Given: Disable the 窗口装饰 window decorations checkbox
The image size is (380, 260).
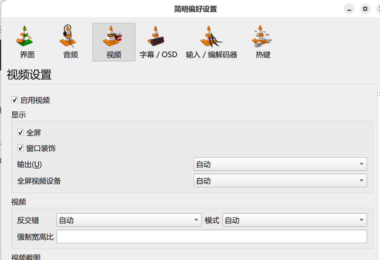Looking at the screenshot, I should tap(20, 148).
